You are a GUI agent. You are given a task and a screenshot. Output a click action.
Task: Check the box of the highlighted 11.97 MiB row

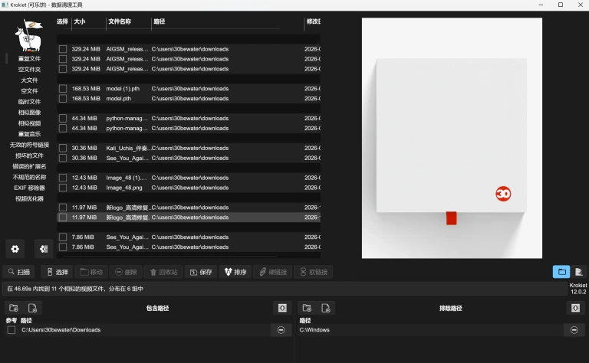coord(63,217)
